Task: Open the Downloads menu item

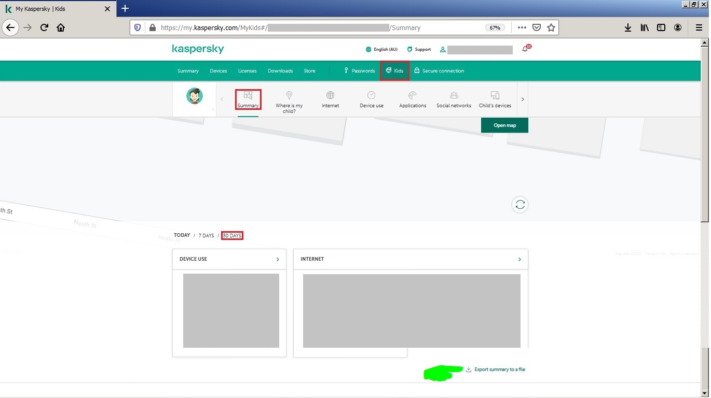Action: (280, 71)
